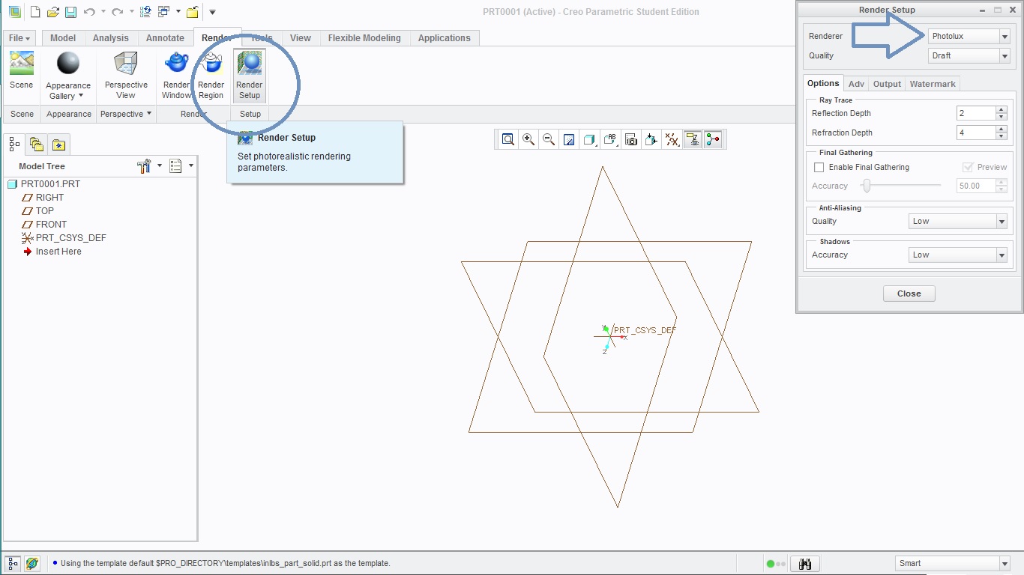The width and height of the screenshot is (1024, 575).
Task: Open Anti-Aliasing Quality dropdown
Action: (958, 221)
